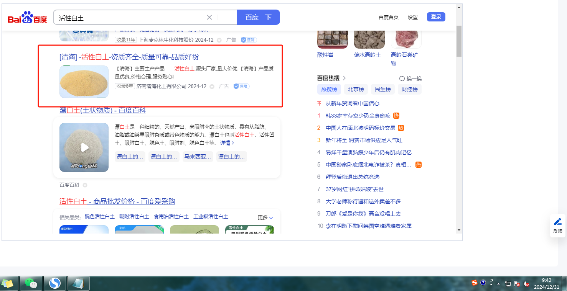Expand the 更多 category dropdown
The width and height of the screenshot is (567, 291).
[265, 217]
